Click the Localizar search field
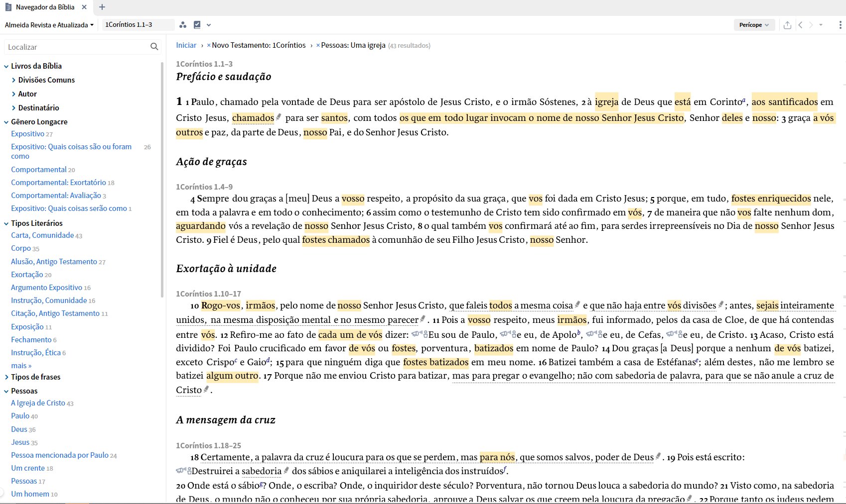 click(77, 47)
